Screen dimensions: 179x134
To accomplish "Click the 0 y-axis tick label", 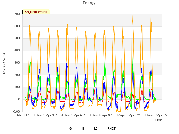I will [x=19, y=99].
